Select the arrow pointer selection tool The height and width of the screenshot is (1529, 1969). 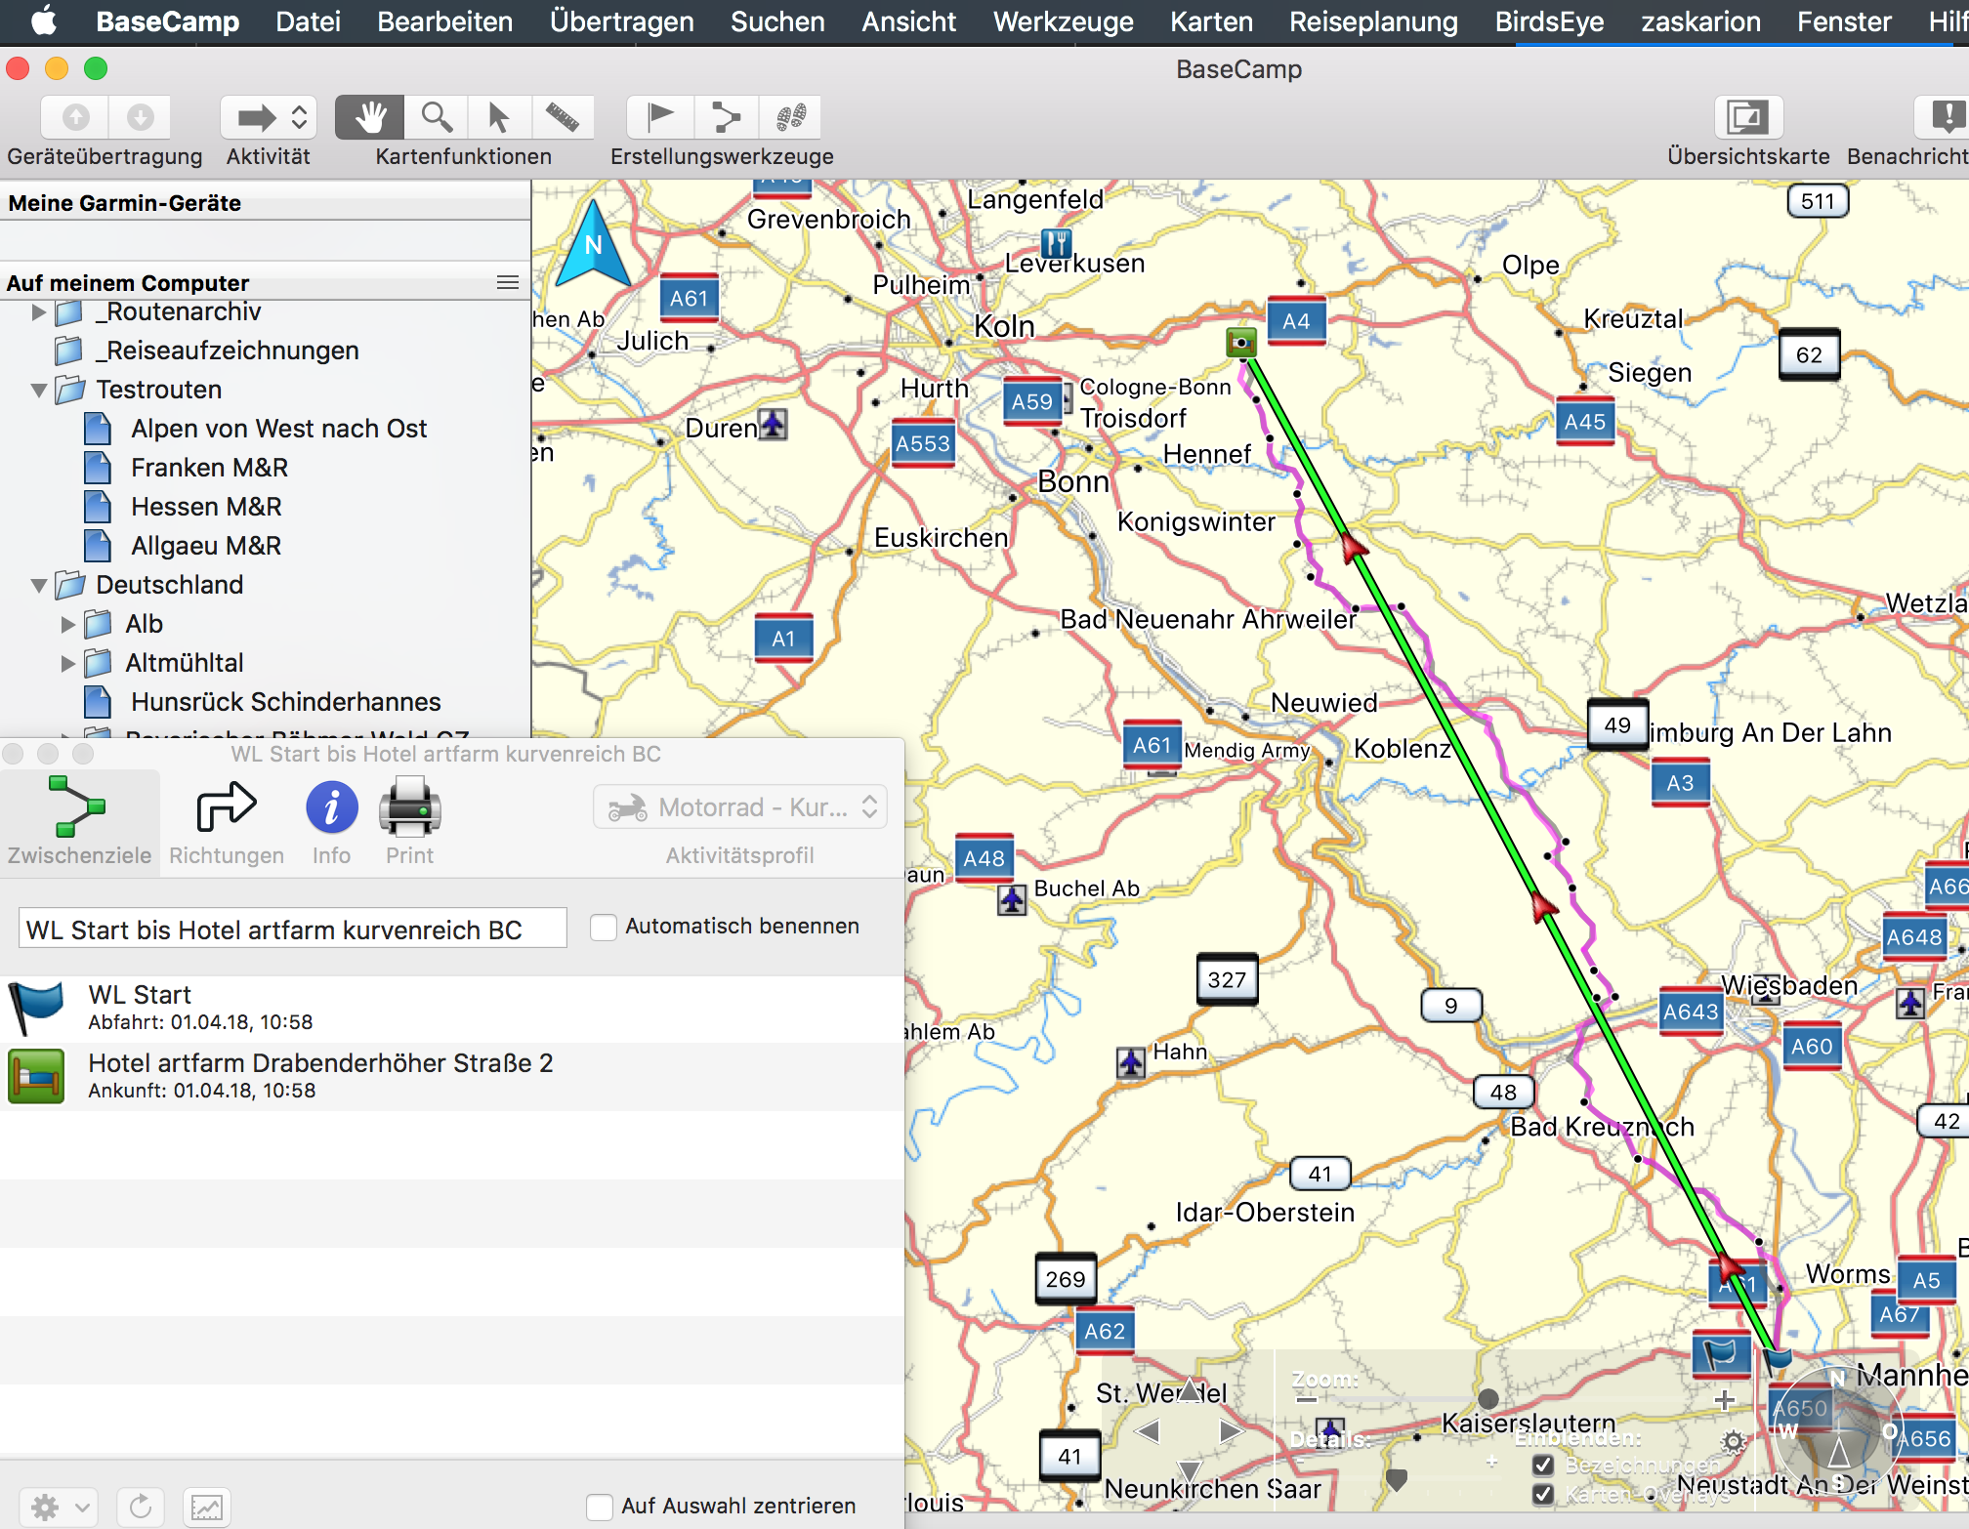[498, 118]
